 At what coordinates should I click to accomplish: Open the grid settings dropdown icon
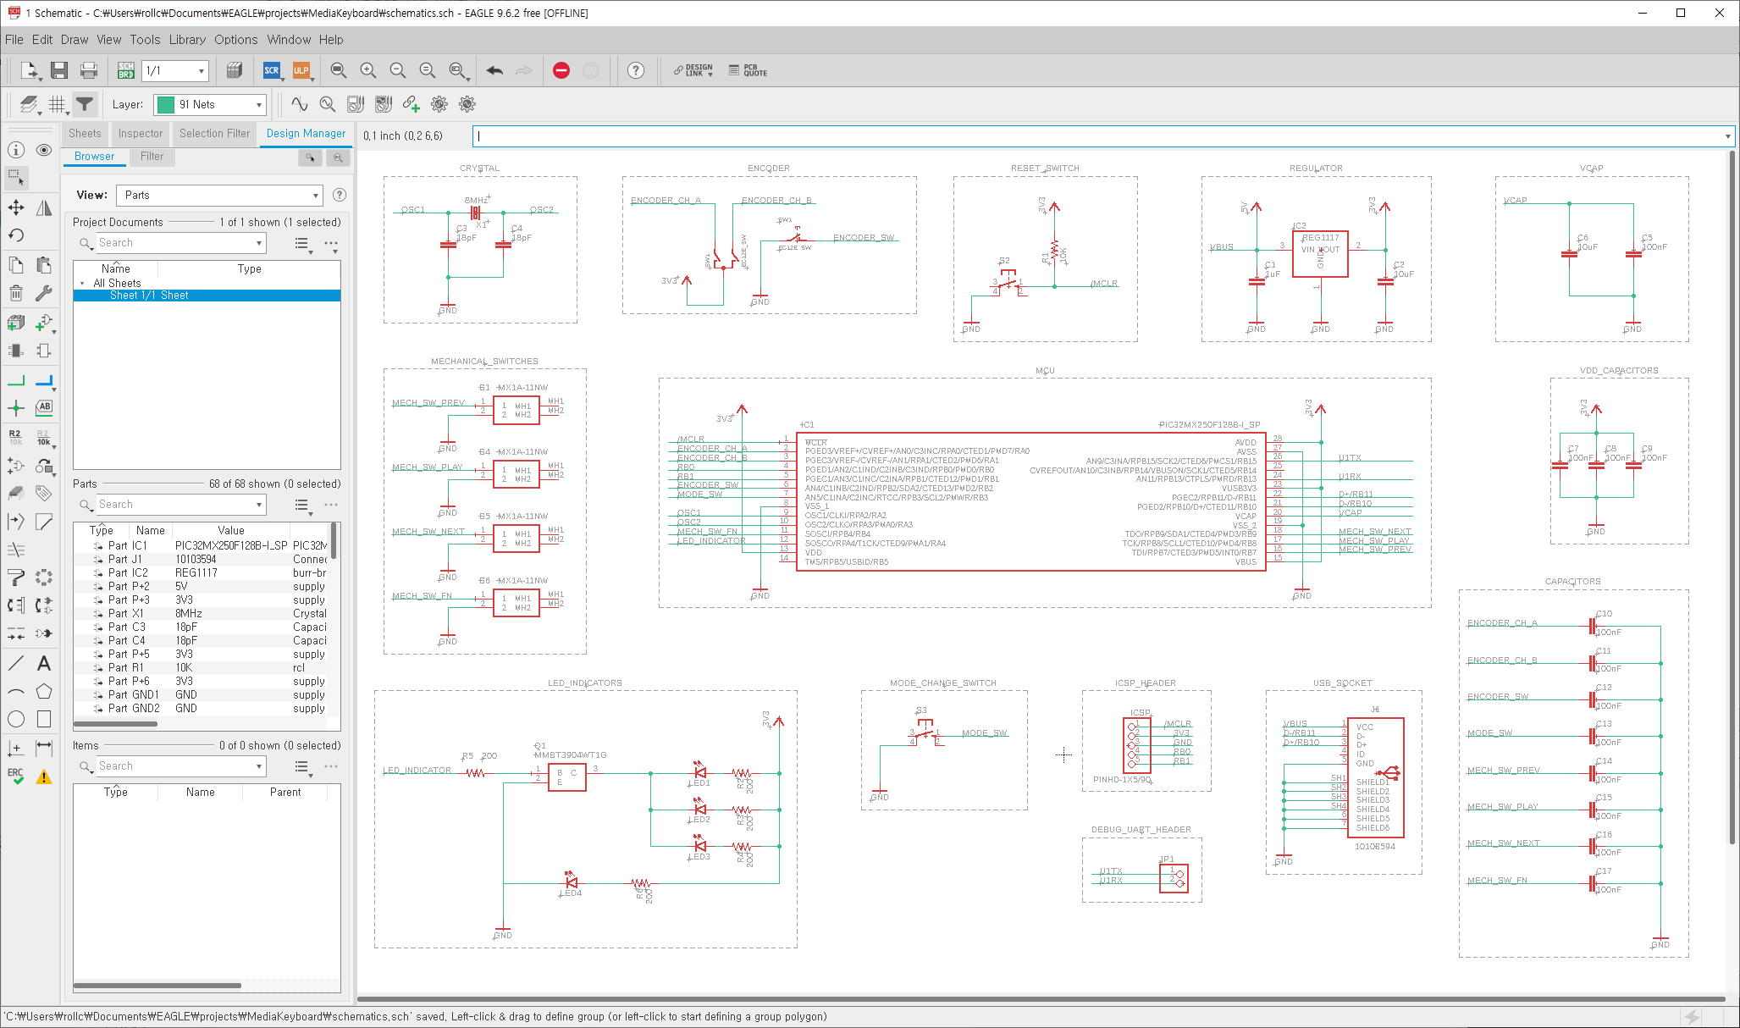tap(57, 104)
